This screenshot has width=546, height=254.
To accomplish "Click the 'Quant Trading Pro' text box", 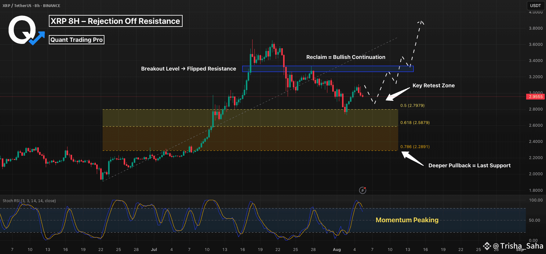I will pos(76,40).
